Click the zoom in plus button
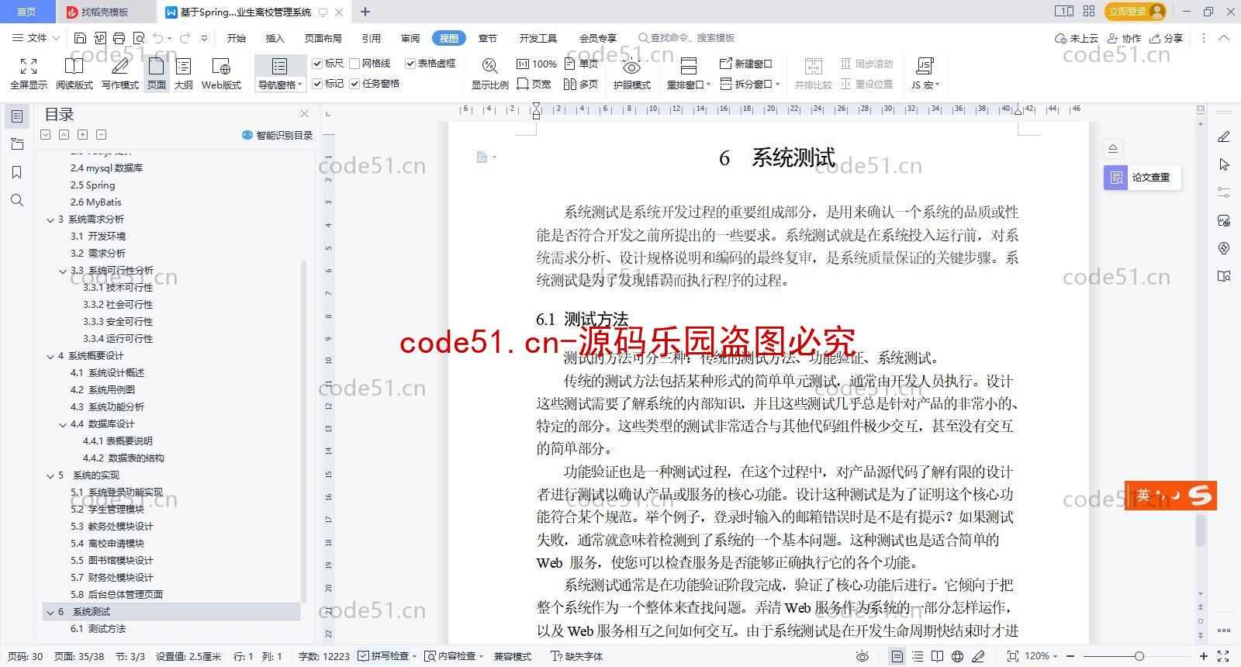The image size is (1241, 667). point(1204,656)
